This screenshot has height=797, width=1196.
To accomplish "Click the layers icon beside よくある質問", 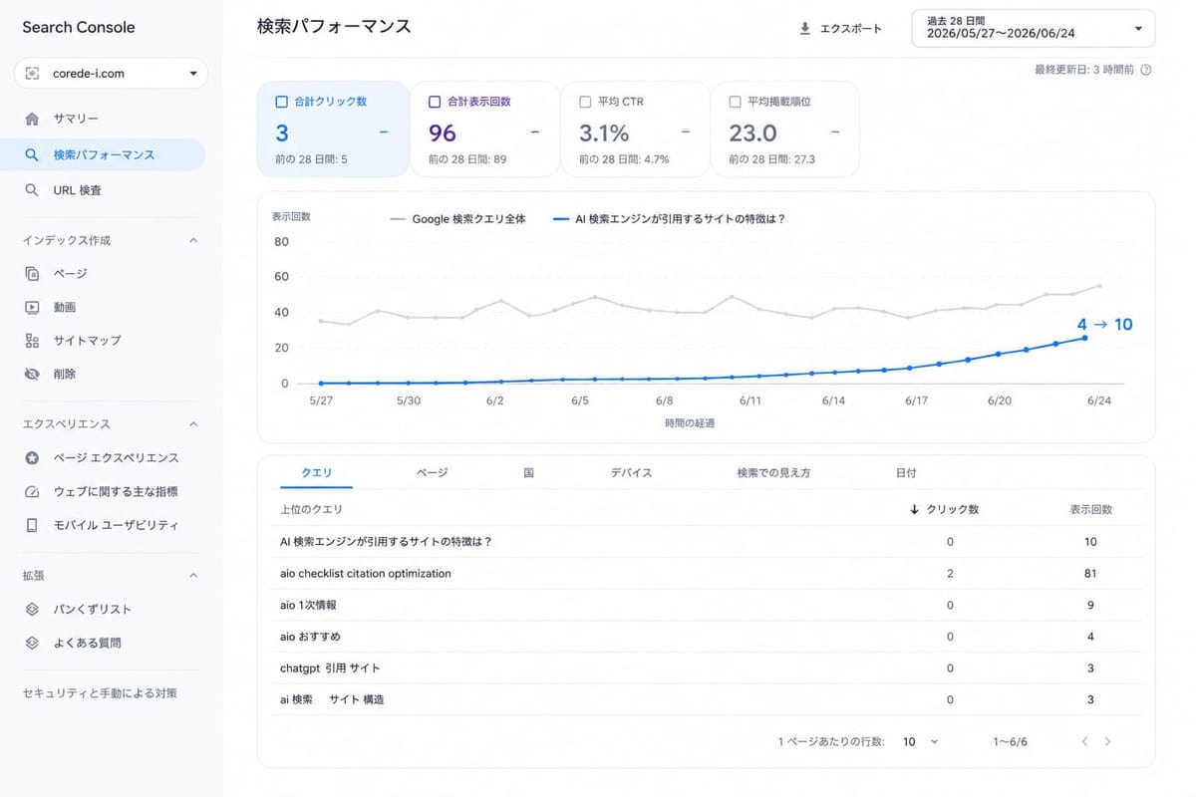I will [32, 643].
